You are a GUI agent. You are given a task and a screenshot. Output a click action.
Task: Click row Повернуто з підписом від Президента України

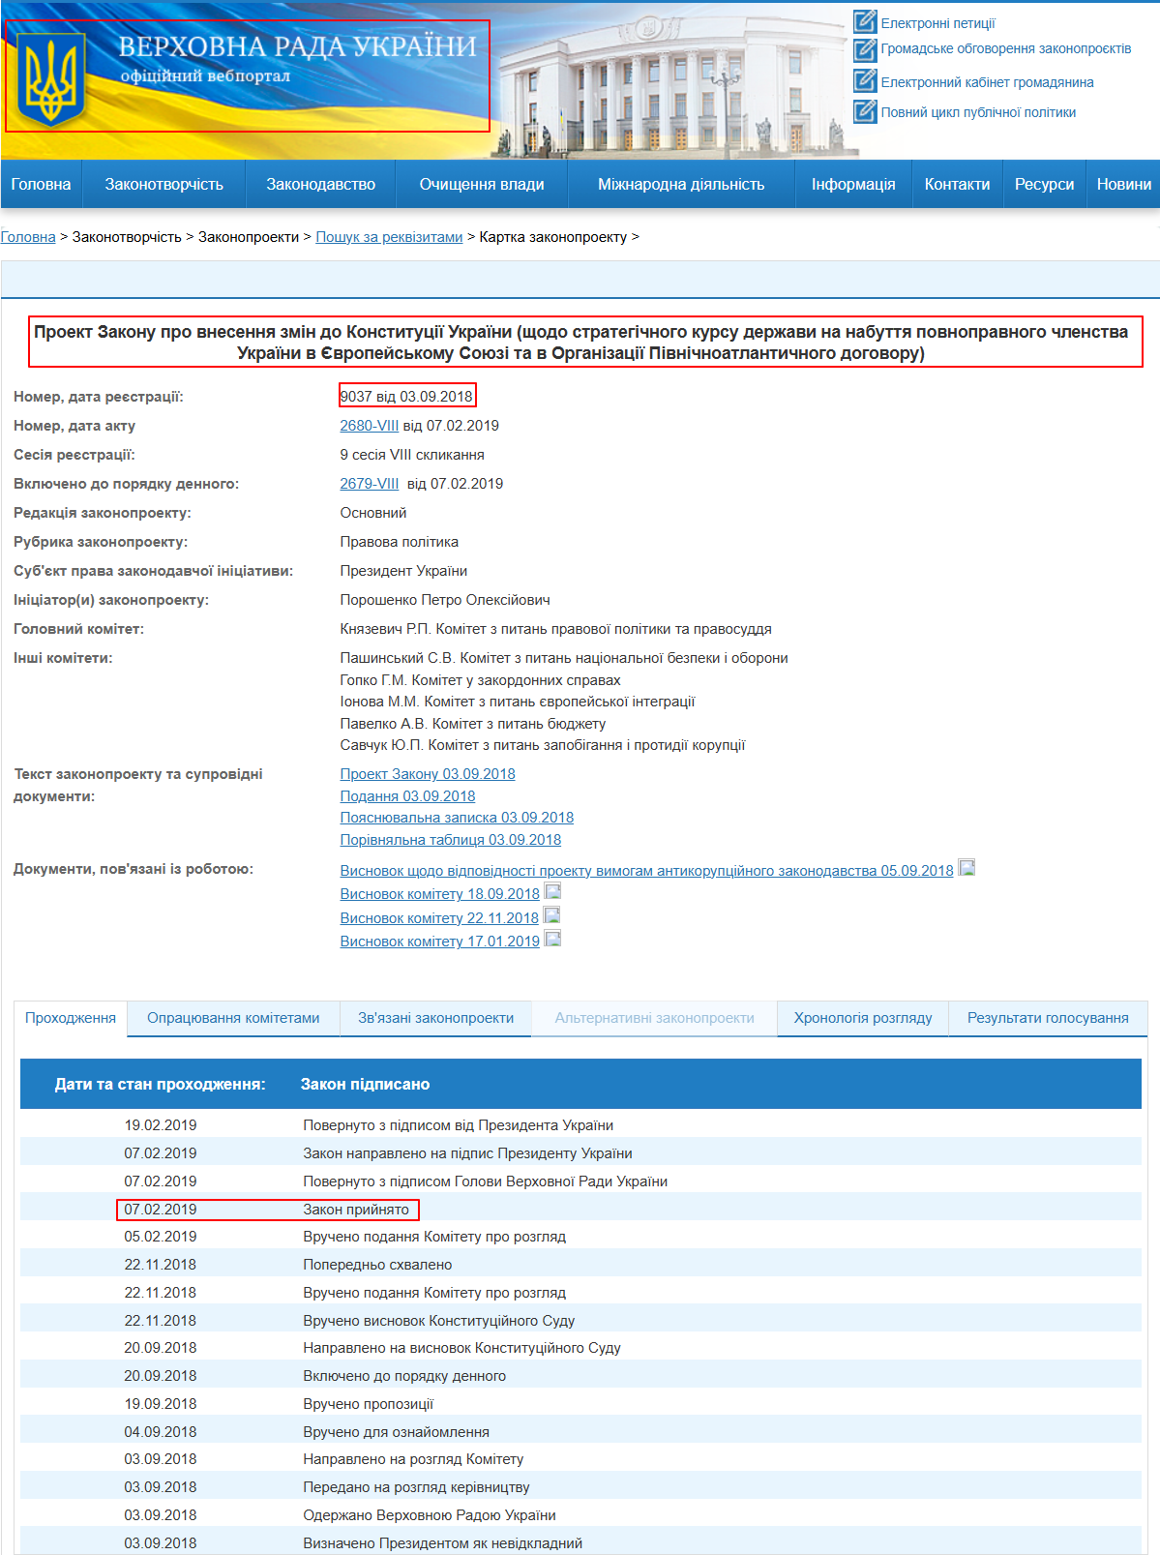[x=580, y=1125]
